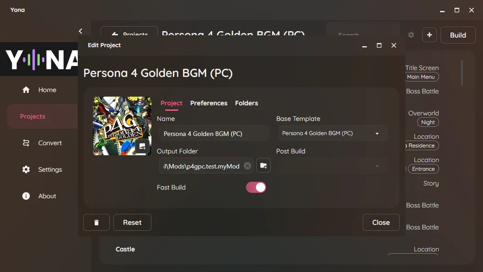This screenshot has width=483, height=272.
Task: Open the About info icon
Action: [26, 196]
